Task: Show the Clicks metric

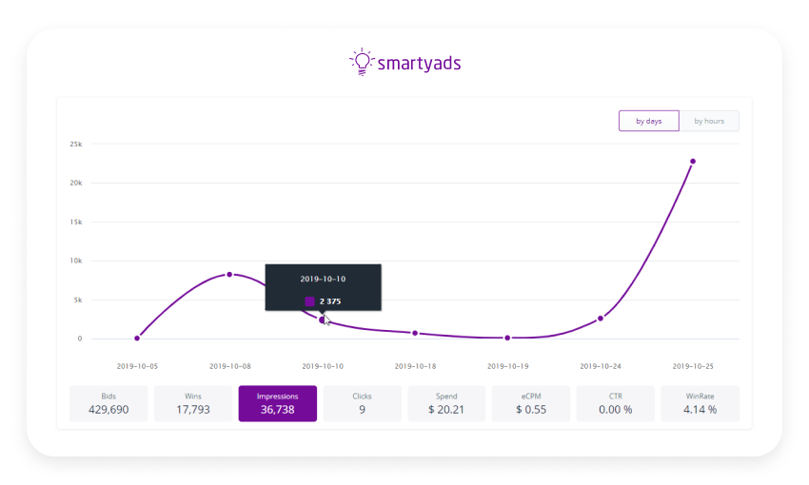Action: [x=362, y=403]
